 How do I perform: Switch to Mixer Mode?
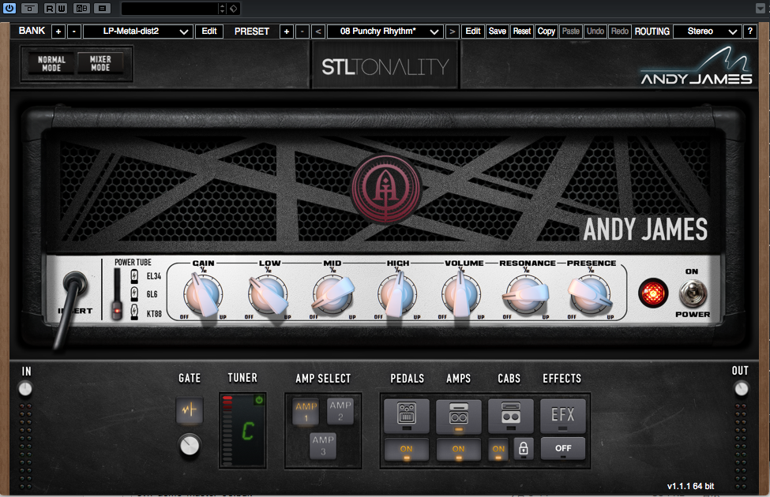tap(100, 64)
